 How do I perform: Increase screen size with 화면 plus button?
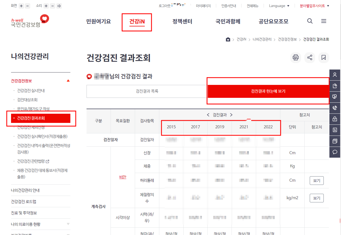tap(21, 6)
